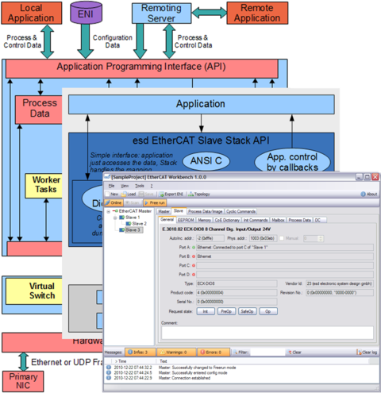381x393 pixels.
Task: Click the Workbench title bar application icon
Action: coord(107,177)
